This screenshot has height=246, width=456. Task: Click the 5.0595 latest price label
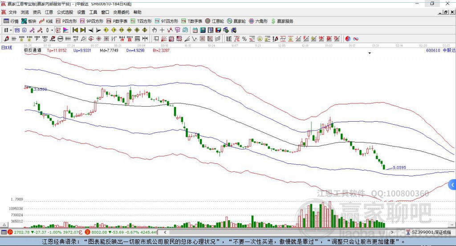[399, 167]
